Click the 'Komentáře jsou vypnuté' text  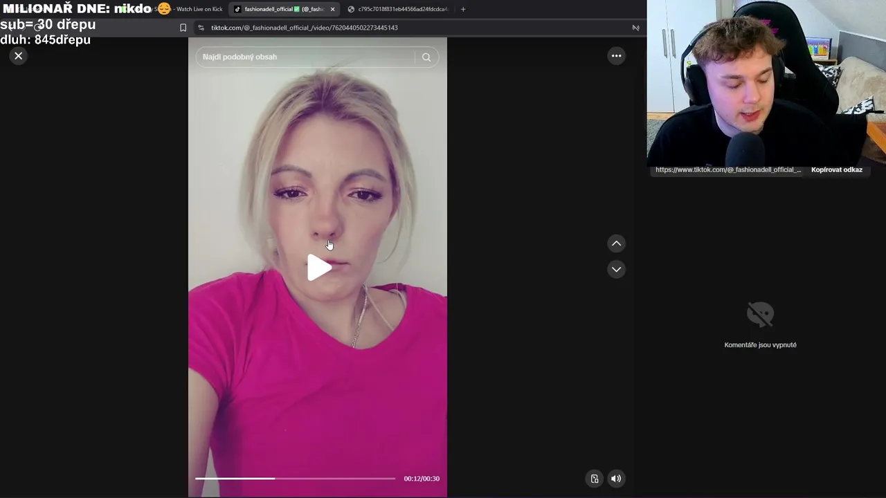click(760, 344)
